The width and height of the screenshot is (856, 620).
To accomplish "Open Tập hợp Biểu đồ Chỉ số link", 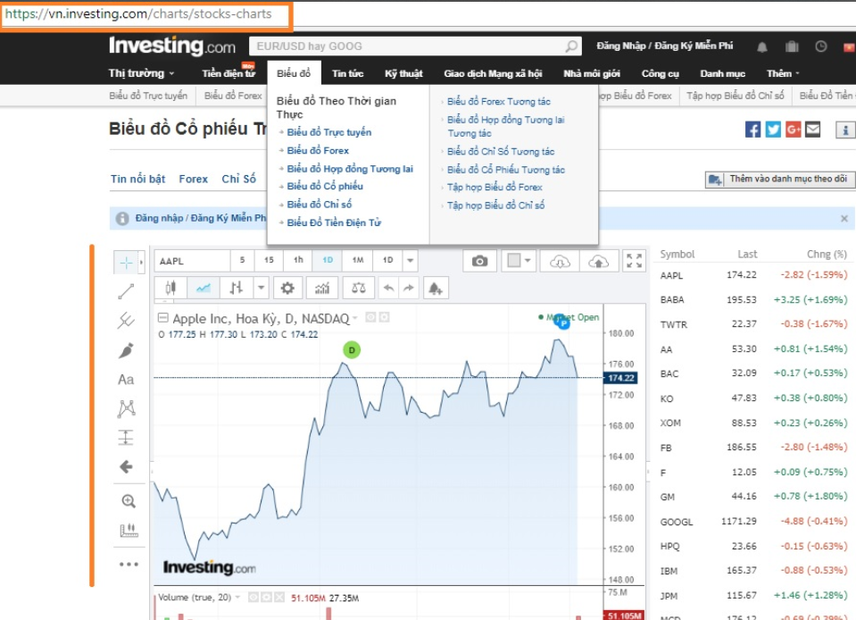I will pyautogui.click(x=495, y=205).
